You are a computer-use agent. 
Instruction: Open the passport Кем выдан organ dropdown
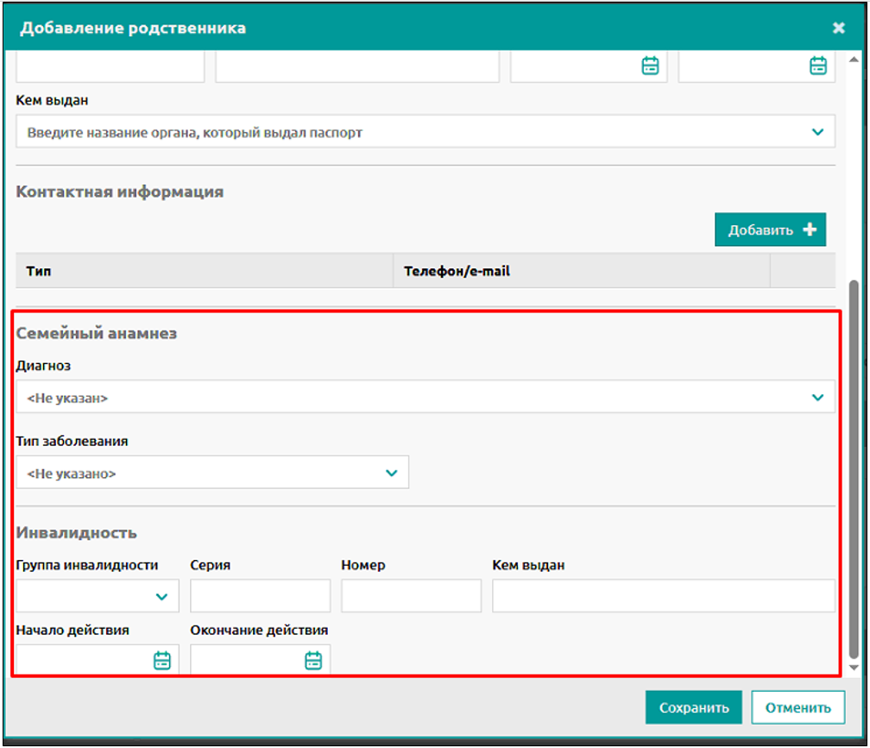[816, 132]
